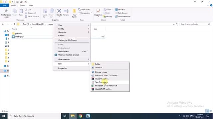Open the taskbar notification center
This screenshot has width=213, height=119.
[208, 116]
